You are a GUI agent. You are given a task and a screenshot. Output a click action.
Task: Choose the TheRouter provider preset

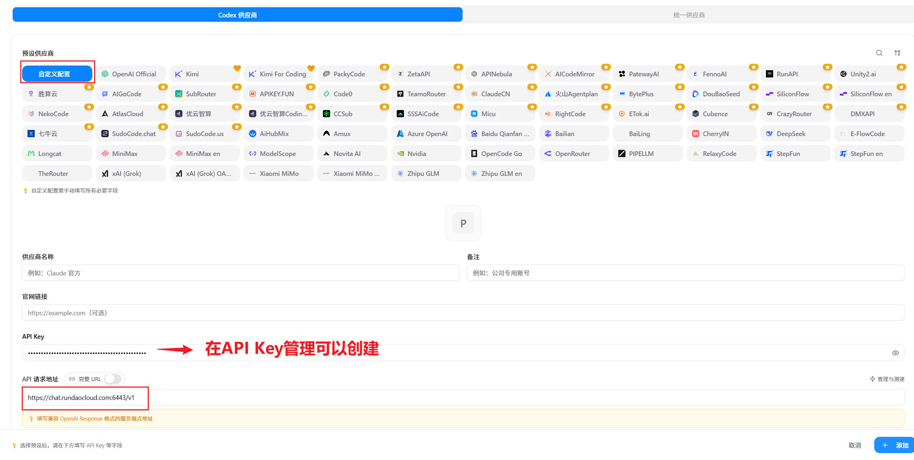(57, 173)
